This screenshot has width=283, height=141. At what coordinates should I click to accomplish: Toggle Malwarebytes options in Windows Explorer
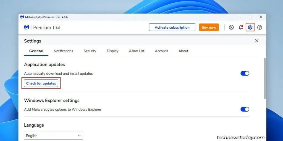click(245, 109)
